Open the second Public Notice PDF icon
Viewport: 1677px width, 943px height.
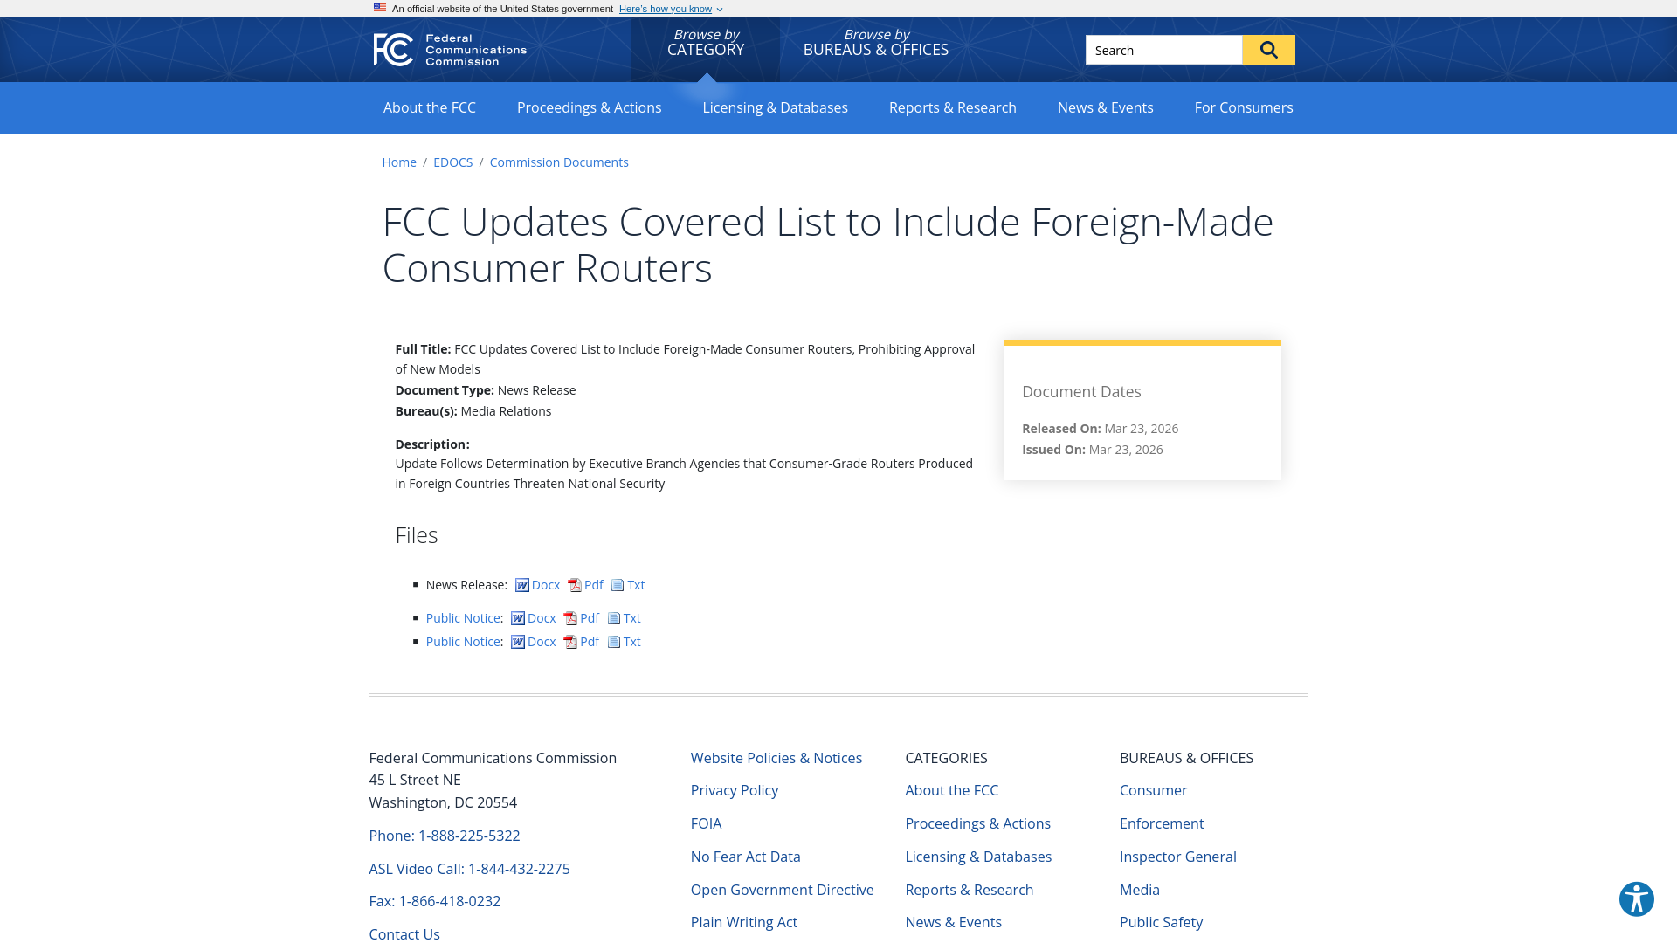tap(570, 641)
